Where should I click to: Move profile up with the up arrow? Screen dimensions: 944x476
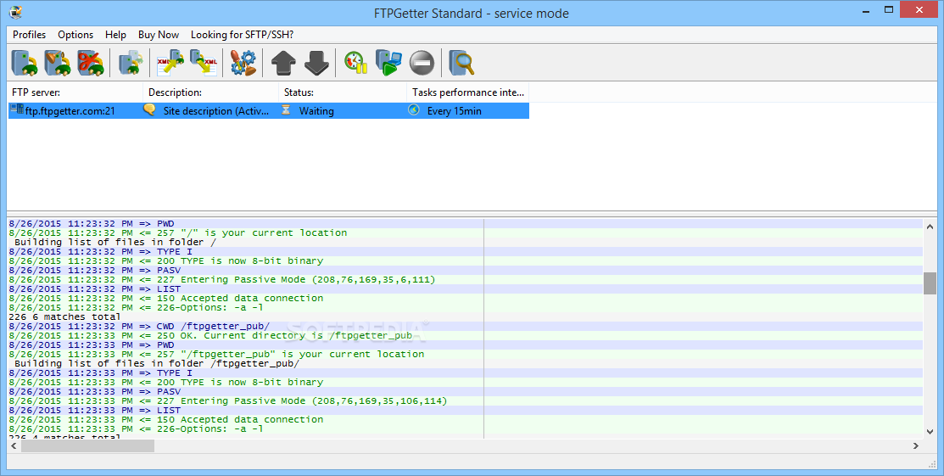pos(283,63)
